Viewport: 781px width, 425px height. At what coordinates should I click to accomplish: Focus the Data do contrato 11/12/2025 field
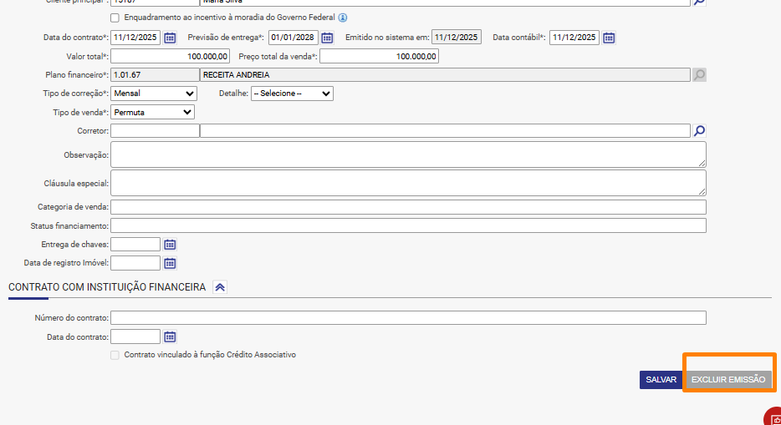[135, 38]
